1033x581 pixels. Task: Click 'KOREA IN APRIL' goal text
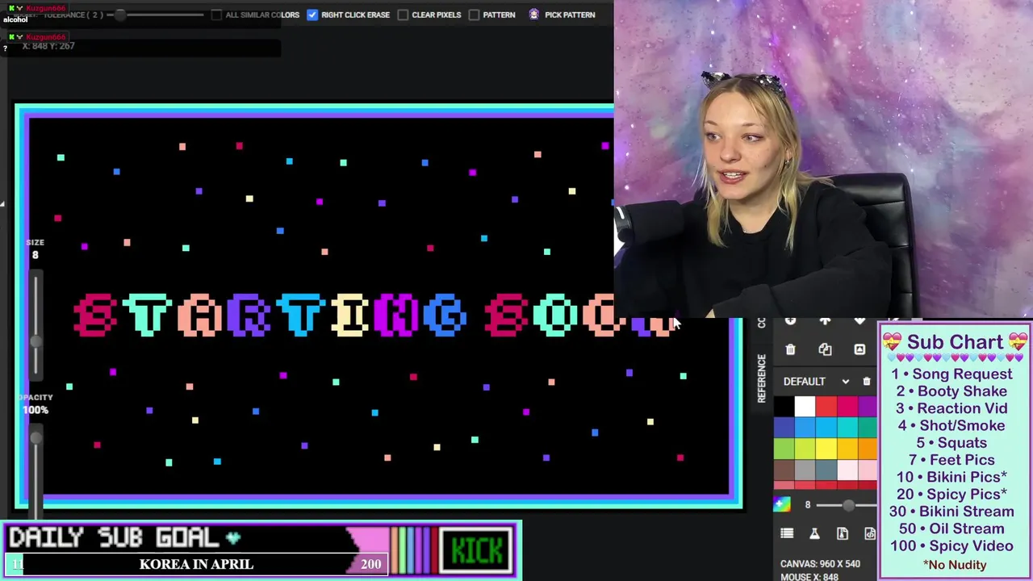196,564
